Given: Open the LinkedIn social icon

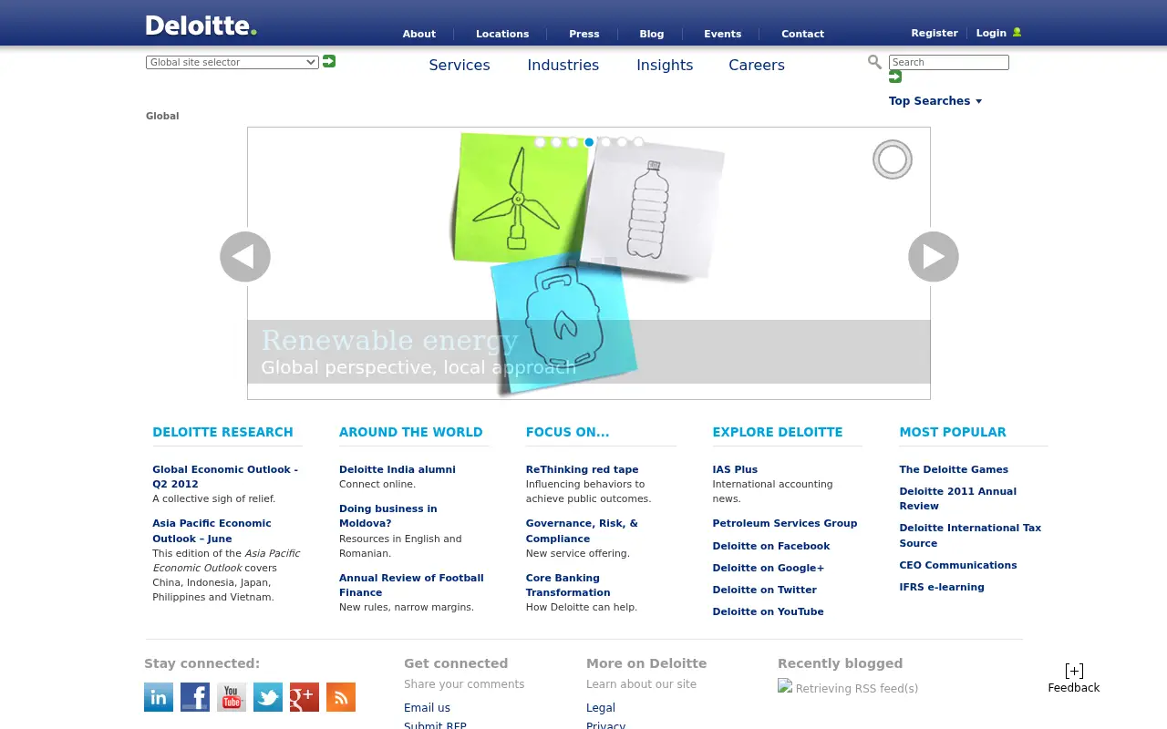Looking at the screenshot, I should (159, 697).
